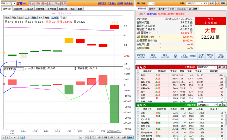Toggle the 外資 indicator button
Viewport: 228px width, 140px height.
tap(14, 18)
